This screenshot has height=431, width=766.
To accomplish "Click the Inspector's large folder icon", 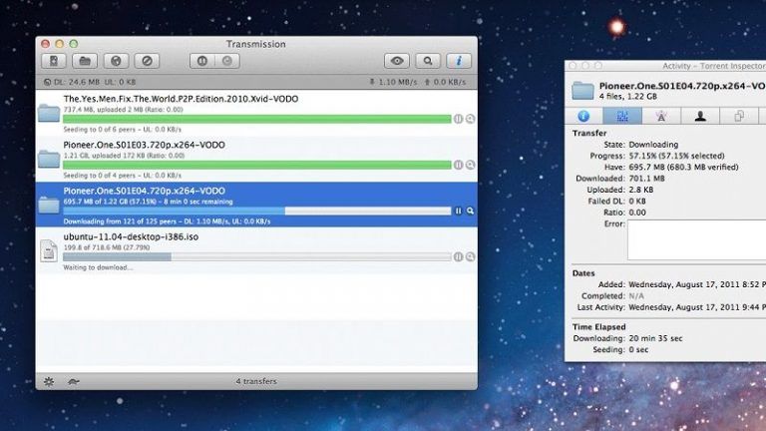I will tap(582, 91).
